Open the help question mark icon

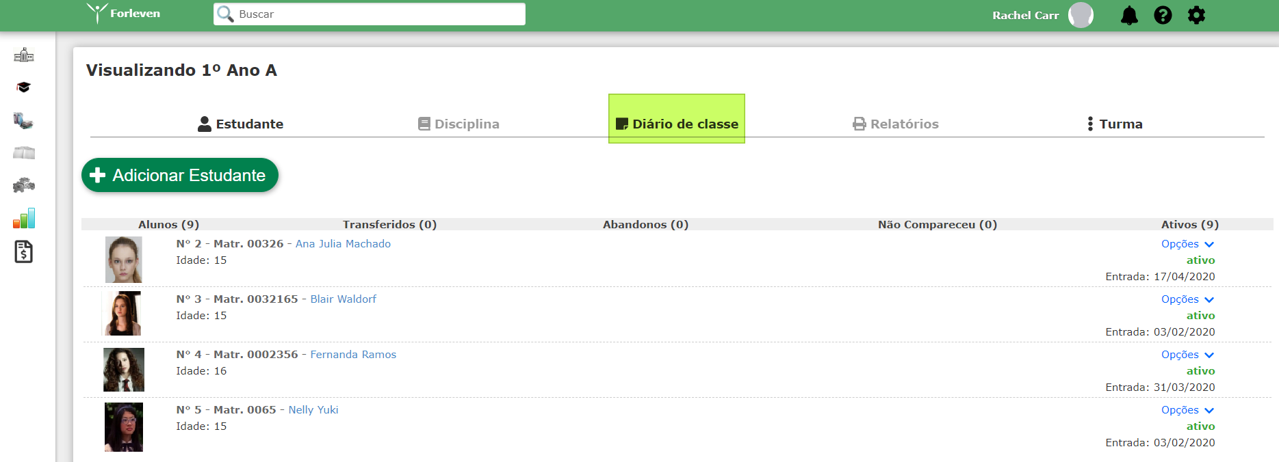coord(1163,15)
